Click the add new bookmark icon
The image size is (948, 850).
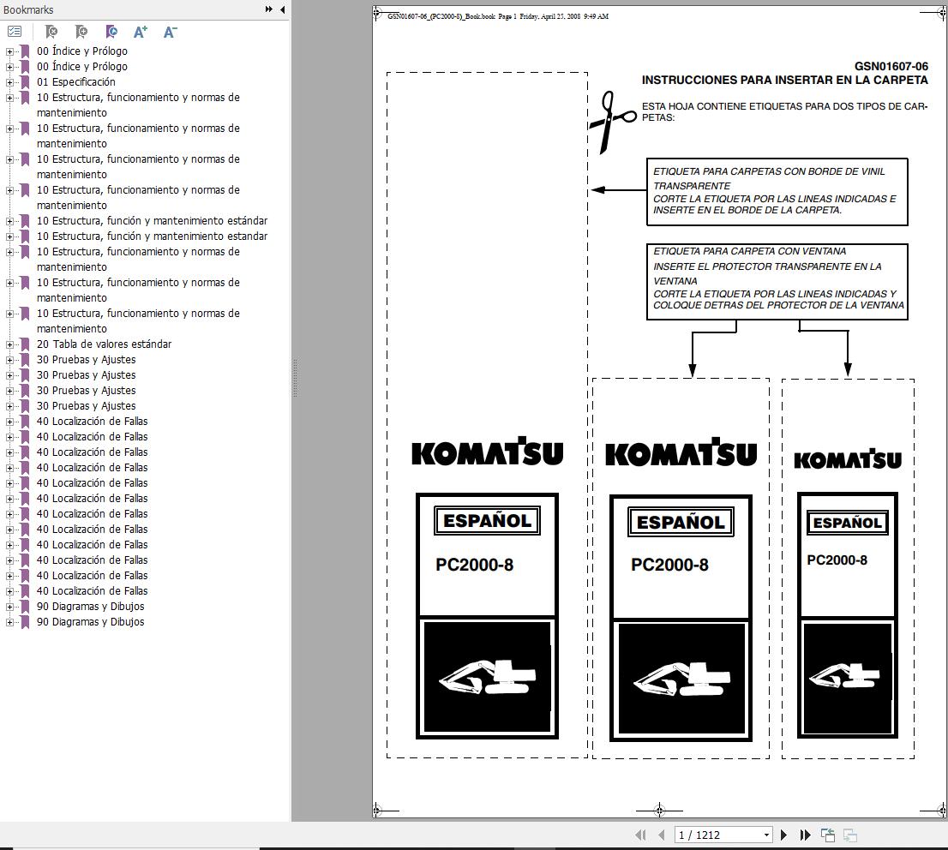click(x=81, y=32)
